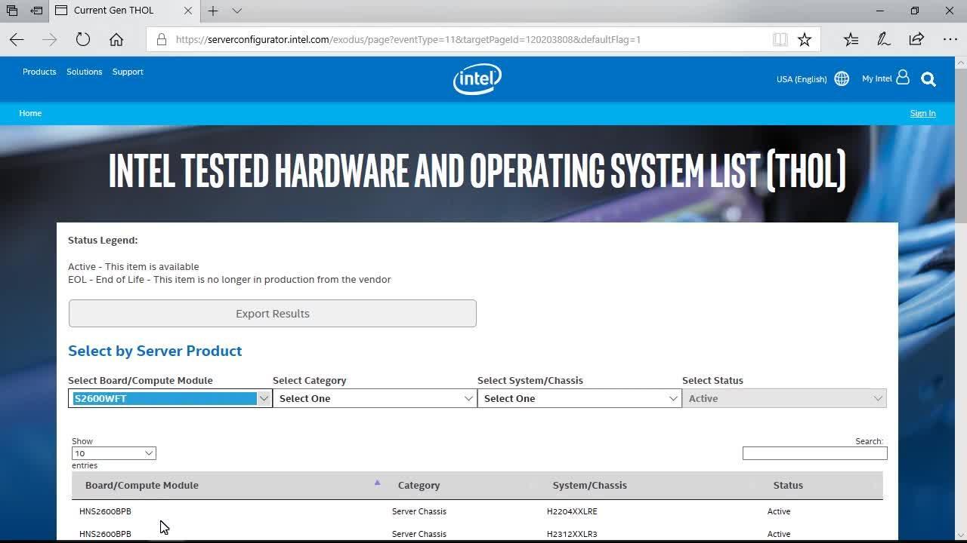Sort by Category column header
This screenshot has width=967, height=543.
419,485
